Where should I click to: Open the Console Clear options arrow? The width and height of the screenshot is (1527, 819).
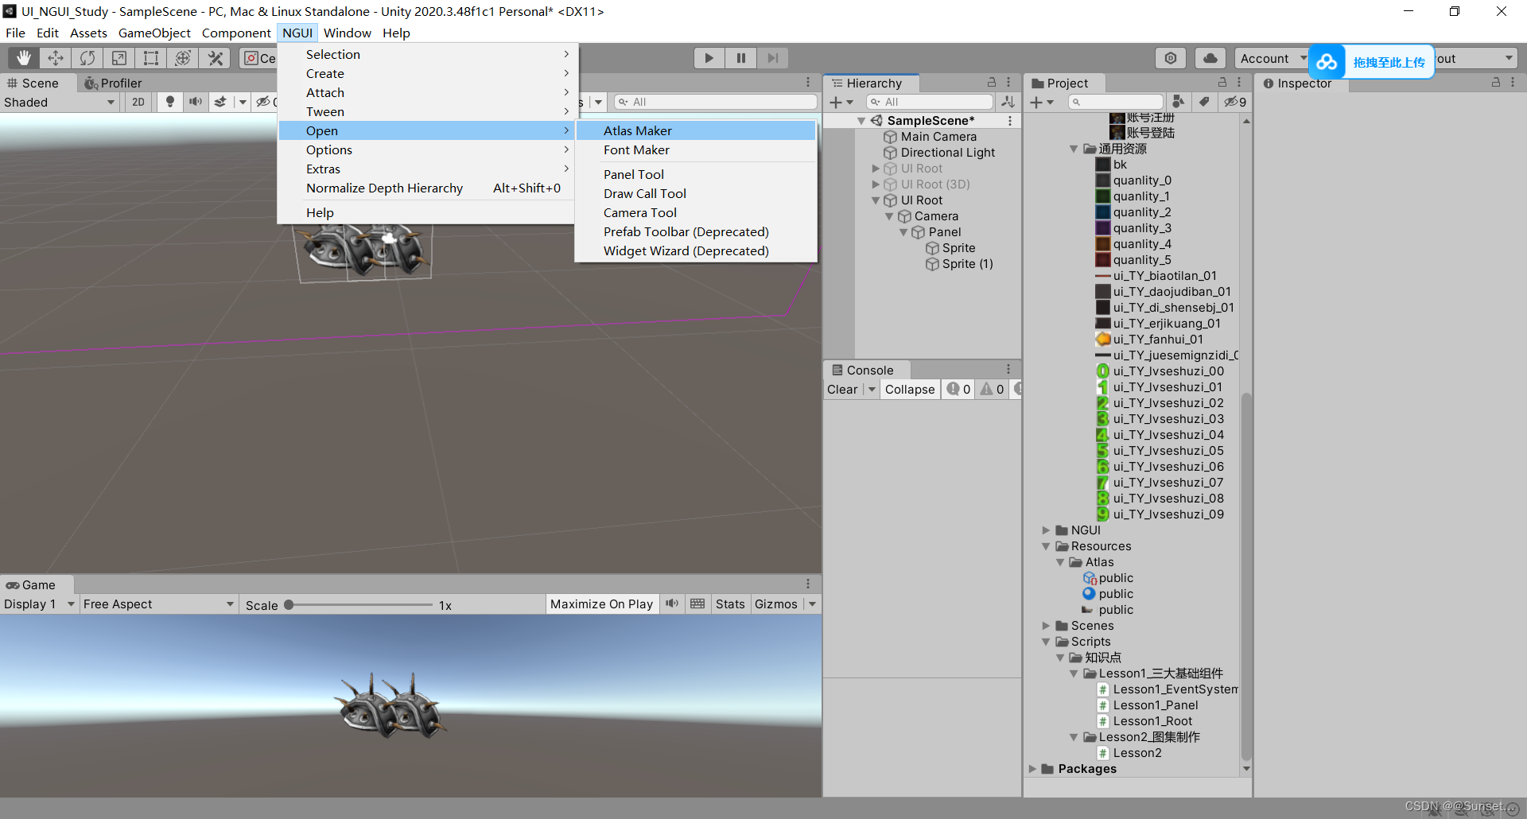click(x=872, y=390)
